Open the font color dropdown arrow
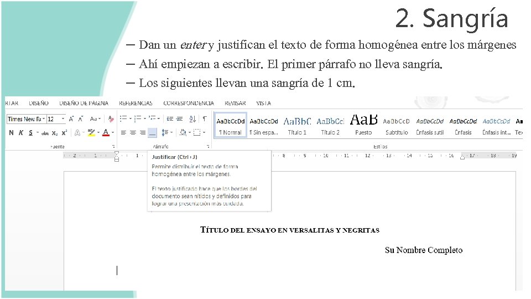Screen dimensions: 531x299 pyautogui.click(x=113, y=132)
